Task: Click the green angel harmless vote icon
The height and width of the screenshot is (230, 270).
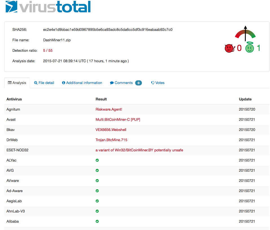Action: coord(250,47)
